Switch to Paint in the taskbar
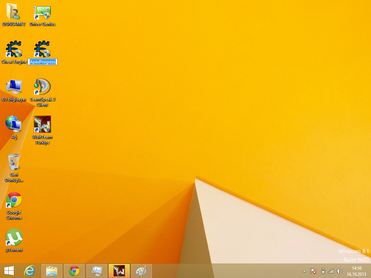This screenshot has height=278, width=371. tap(142, 271)
